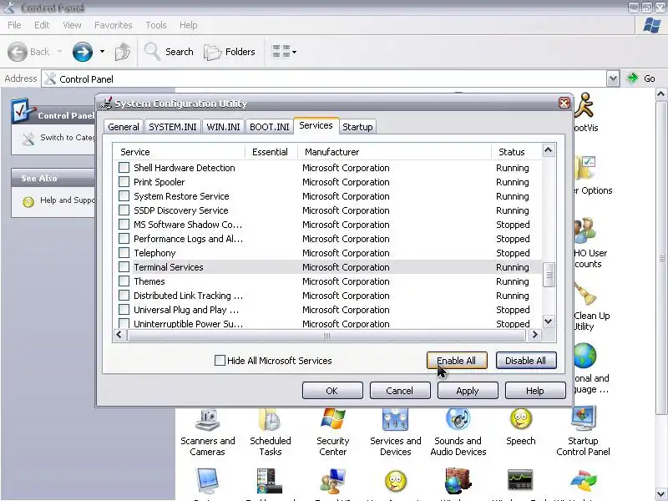Check the Terminal Services checkbox

pos(124,267)
